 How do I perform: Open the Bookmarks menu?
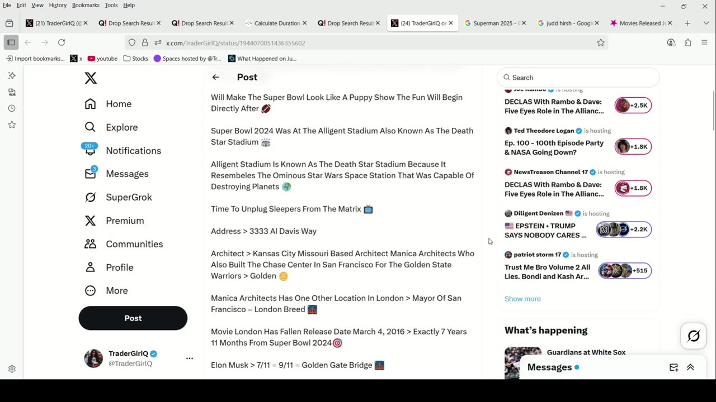click(86, 5)
